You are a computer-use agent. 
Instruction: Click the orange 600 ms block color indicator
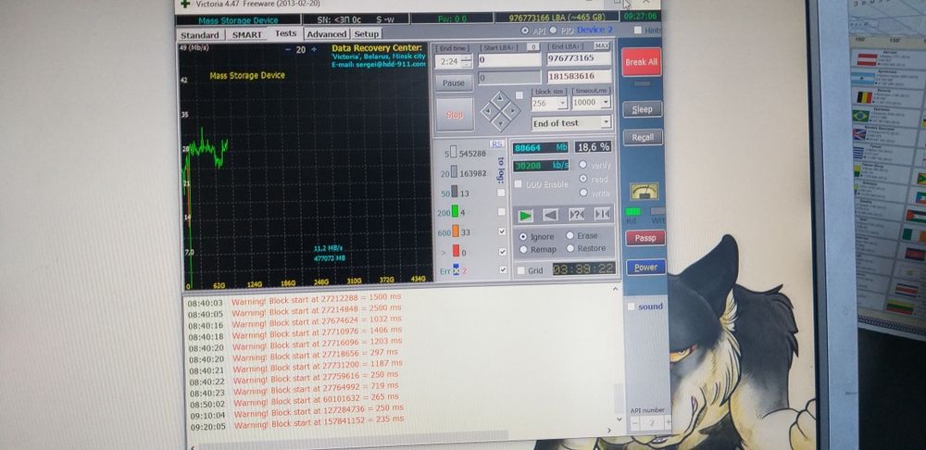(456, 231)
